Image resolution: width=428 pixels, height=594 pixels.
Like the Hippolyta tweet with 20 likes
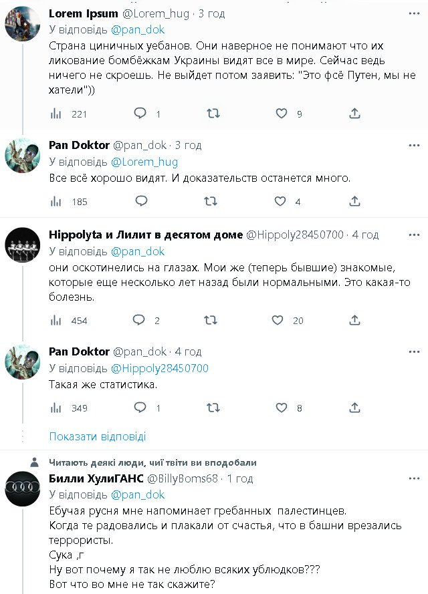[x=278, y=321]
